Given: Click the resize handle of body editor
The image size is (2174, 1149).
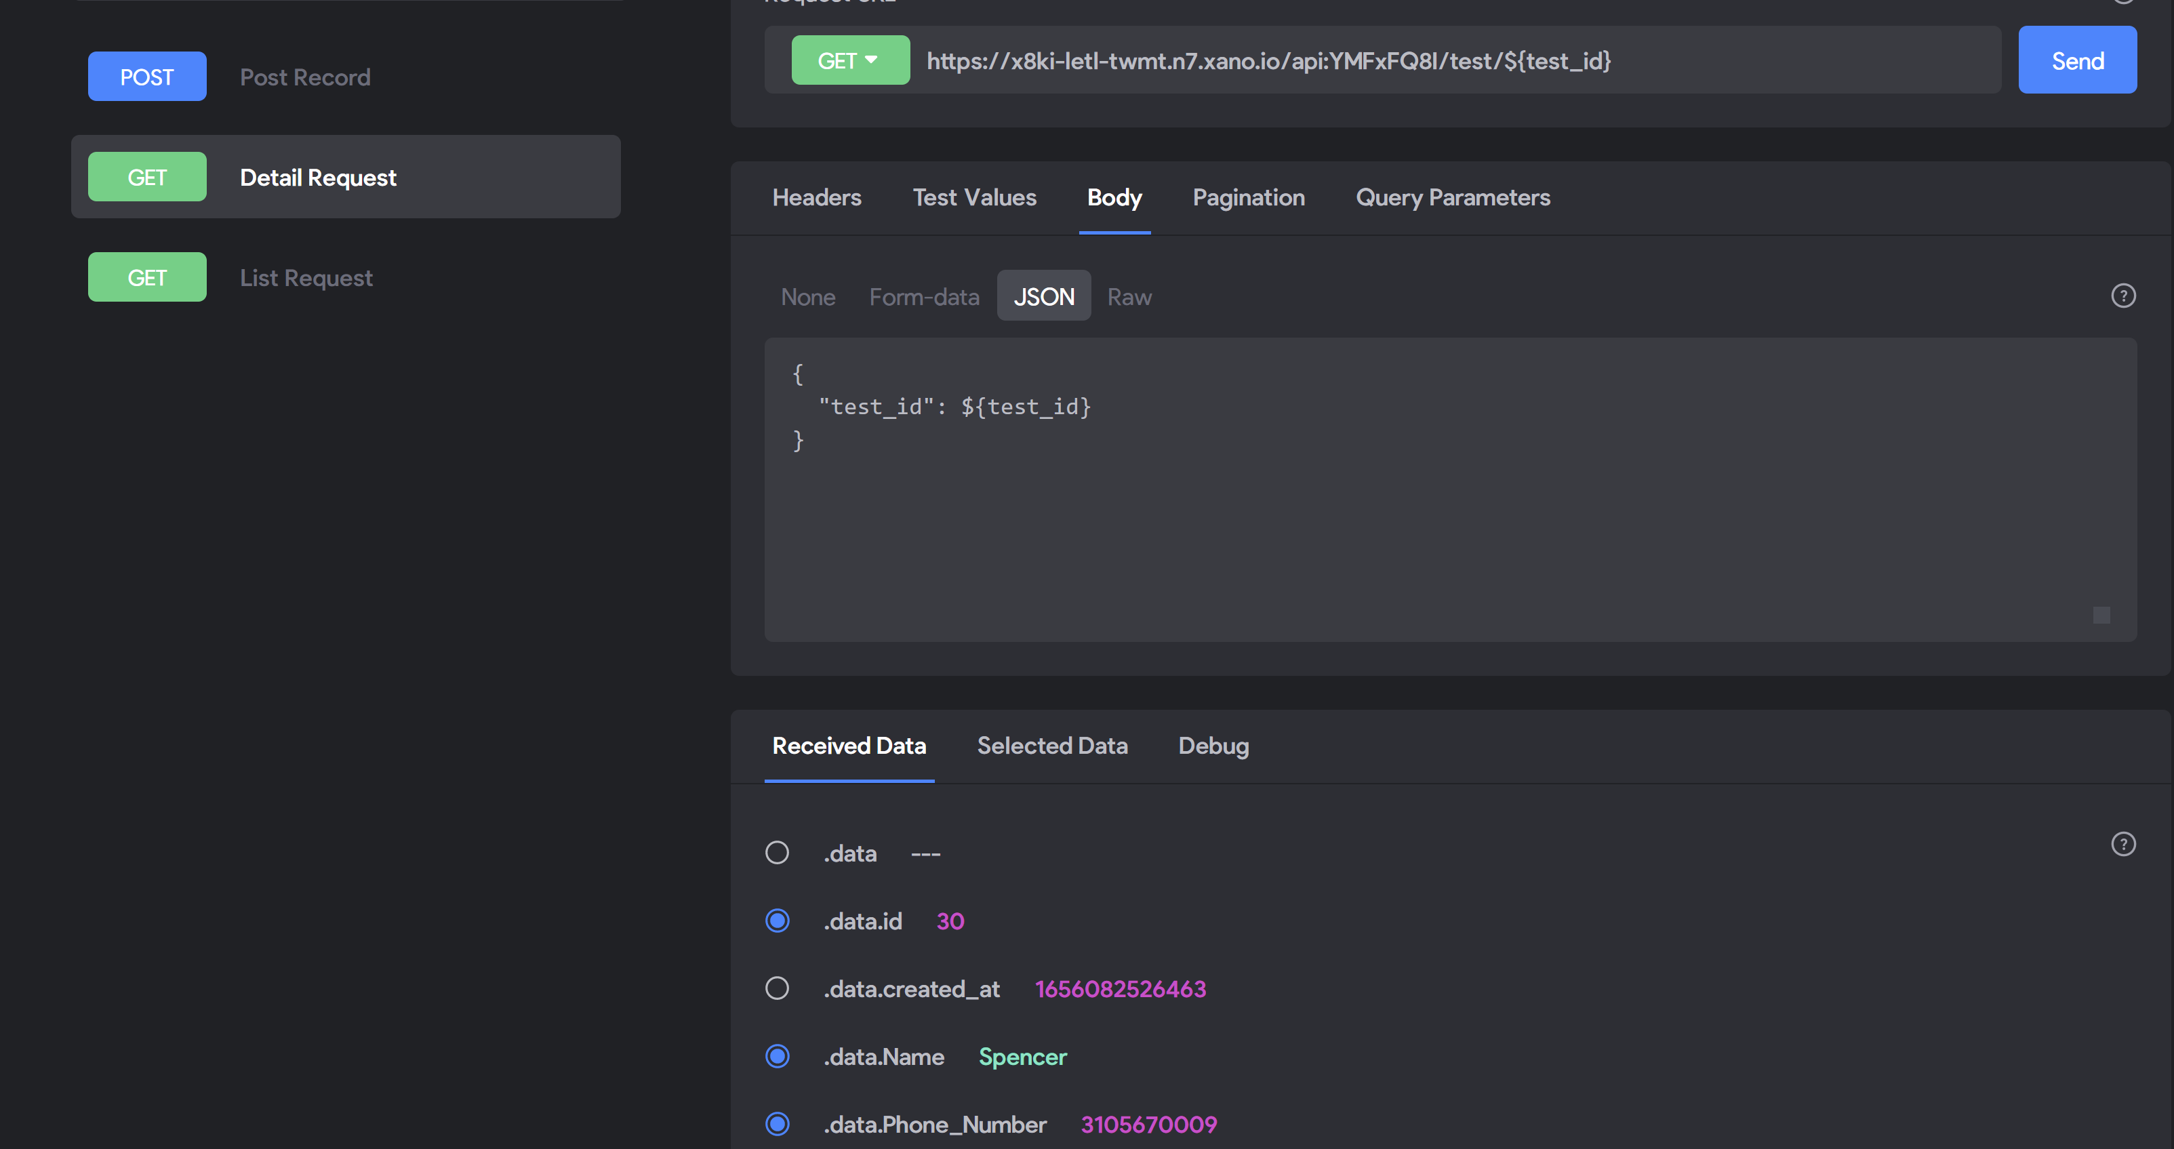Looking at the screenshot, I should (2101, 615).
